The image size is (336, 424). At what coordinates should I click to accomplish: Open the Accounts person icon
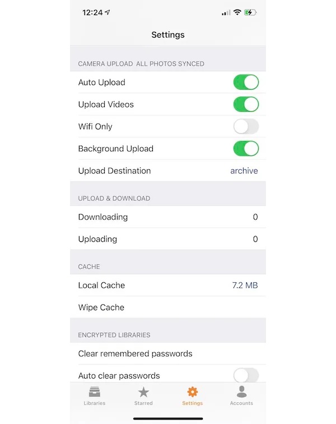(241, 392)
